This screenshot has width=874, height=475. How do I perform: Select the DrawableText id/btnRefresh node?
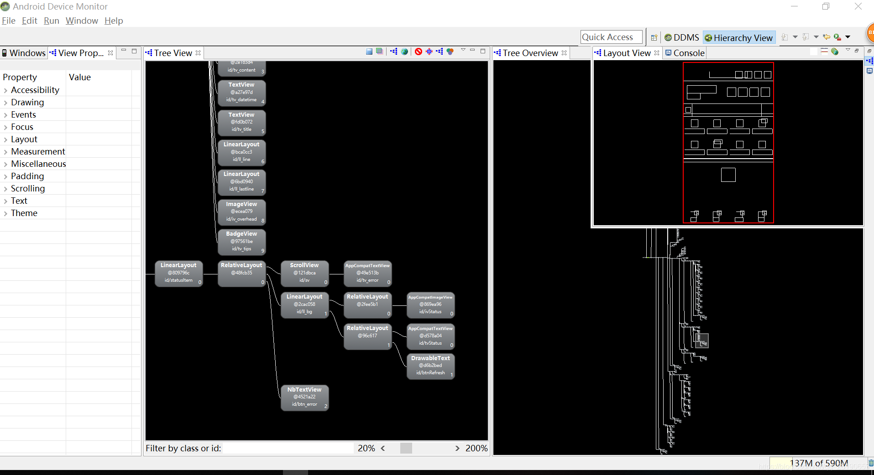pos(430,366)
